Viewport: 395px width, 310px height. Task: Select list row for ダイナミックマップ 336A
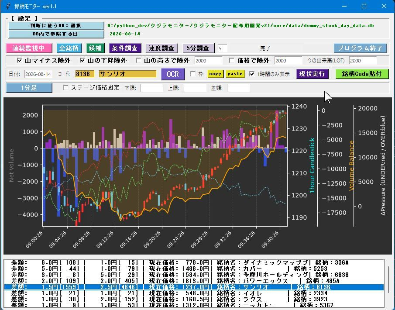[194, 262]
